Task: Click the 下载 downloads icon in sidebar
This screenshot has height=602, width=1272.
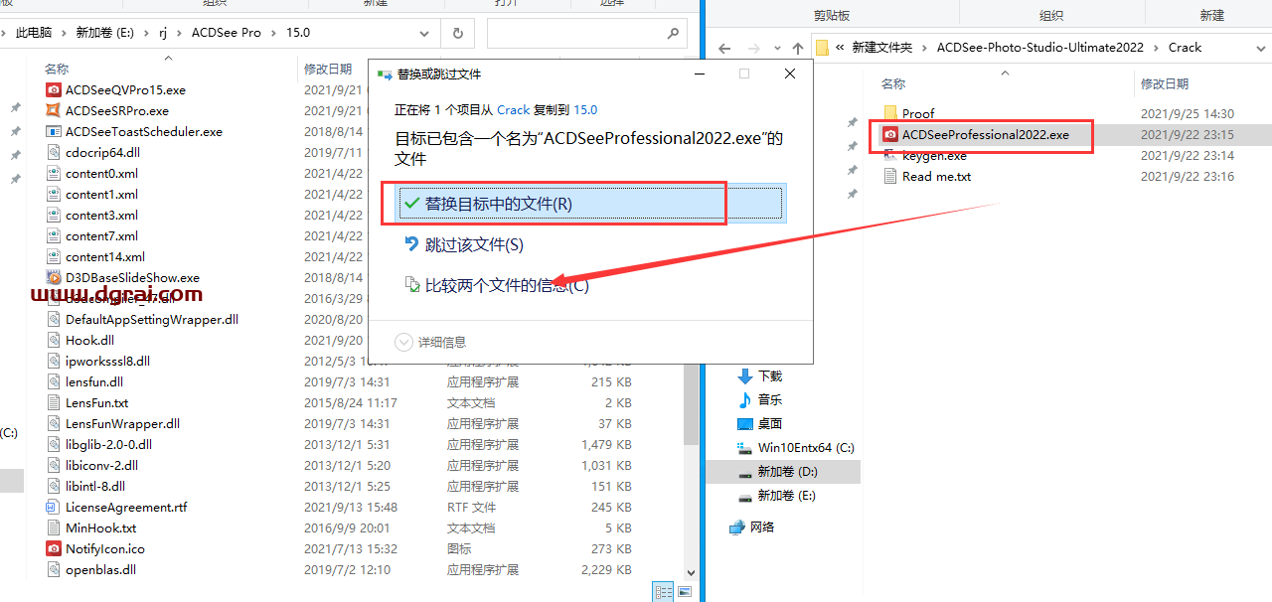Action: point(745,376)
